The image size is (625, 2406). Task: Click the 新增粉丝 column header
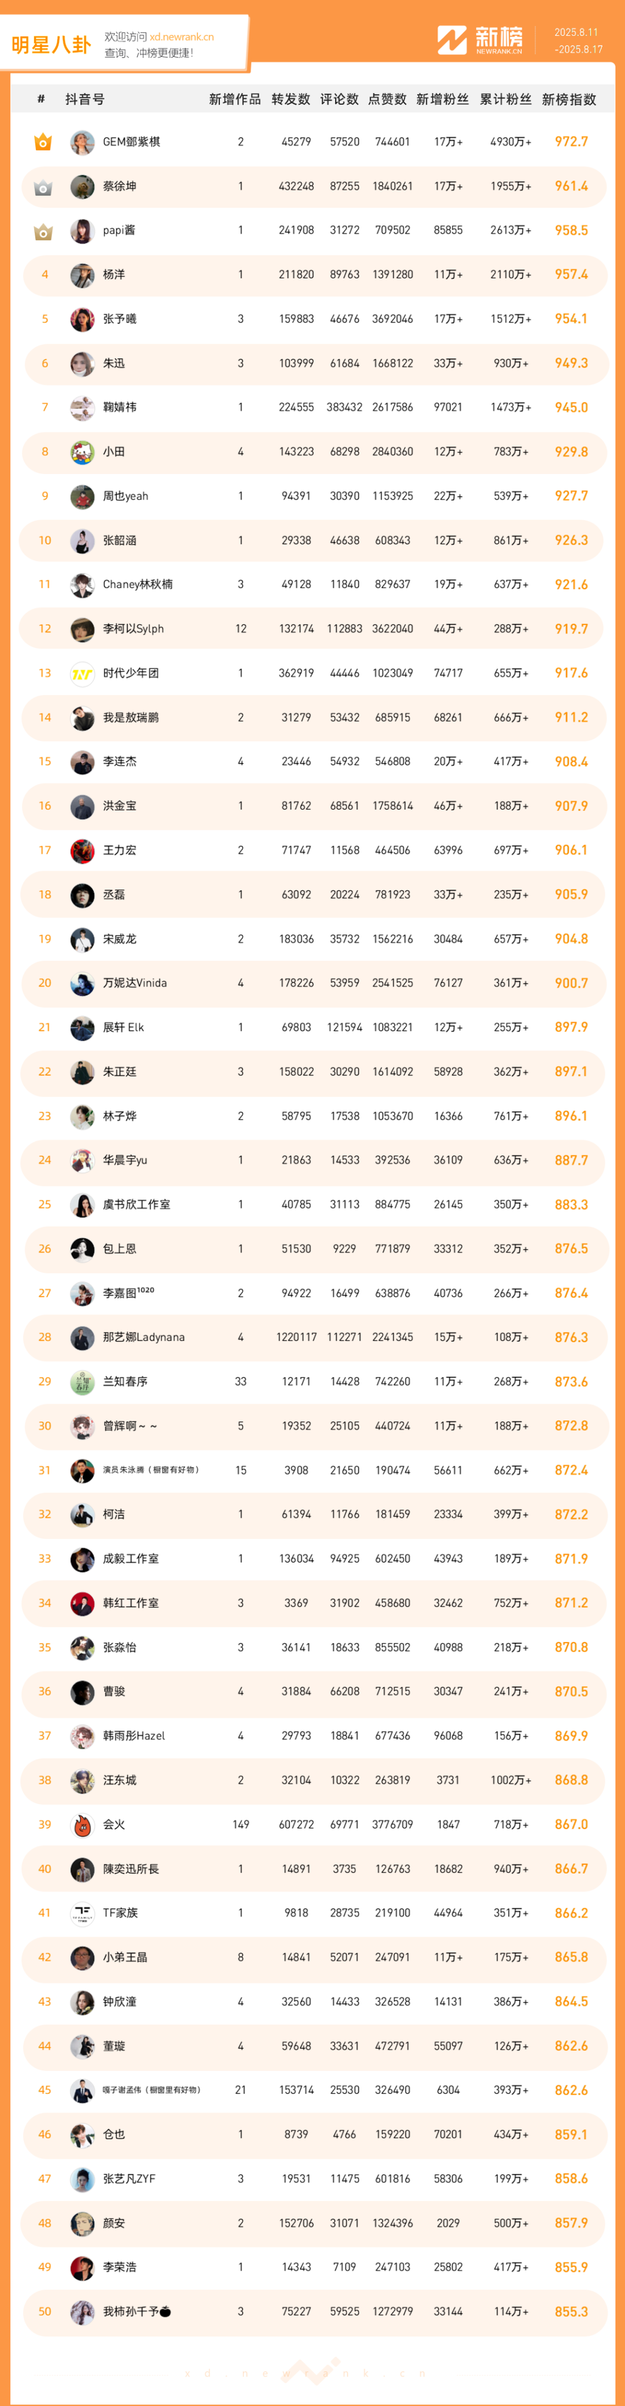coord(443,99)
